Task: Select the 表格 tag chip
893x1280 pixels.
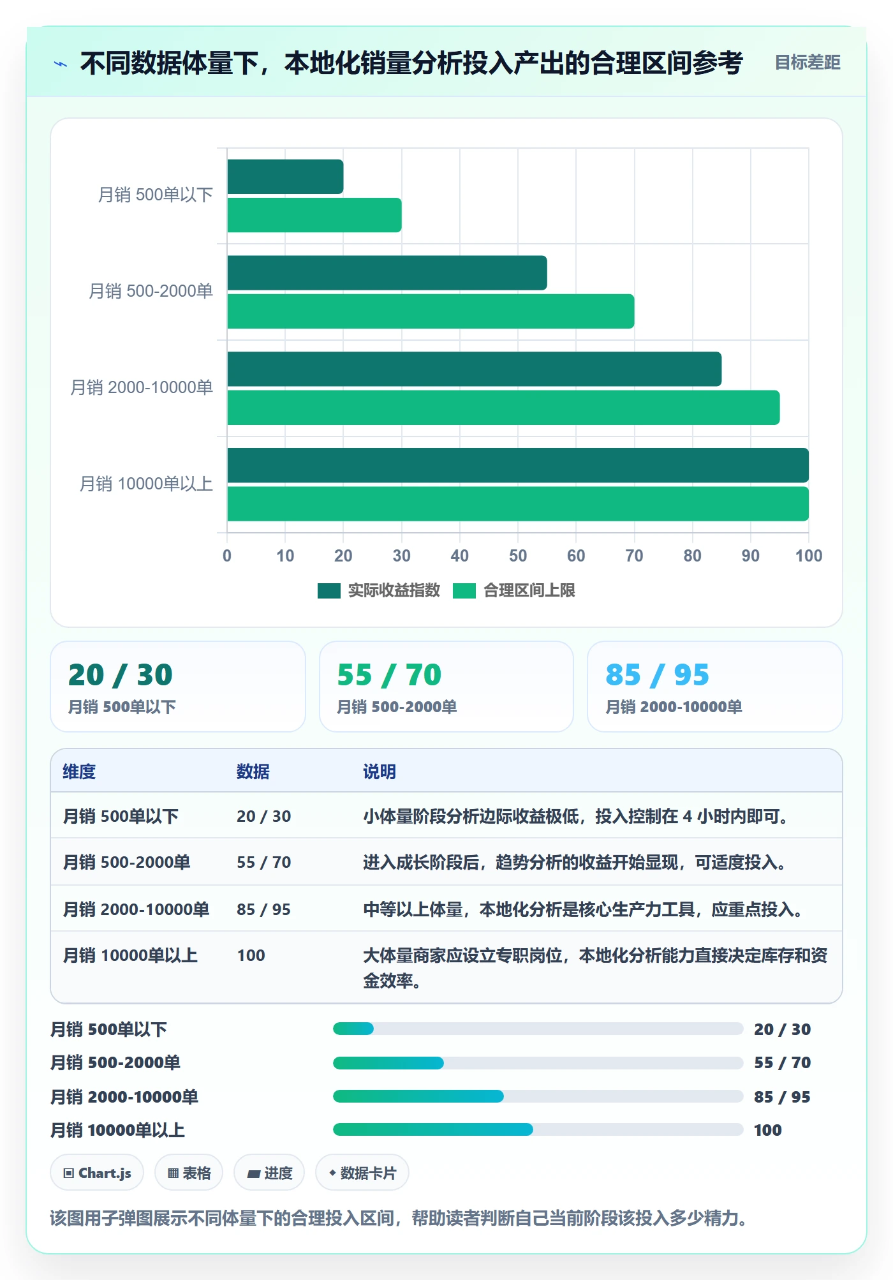Action: coord(189,1173)
